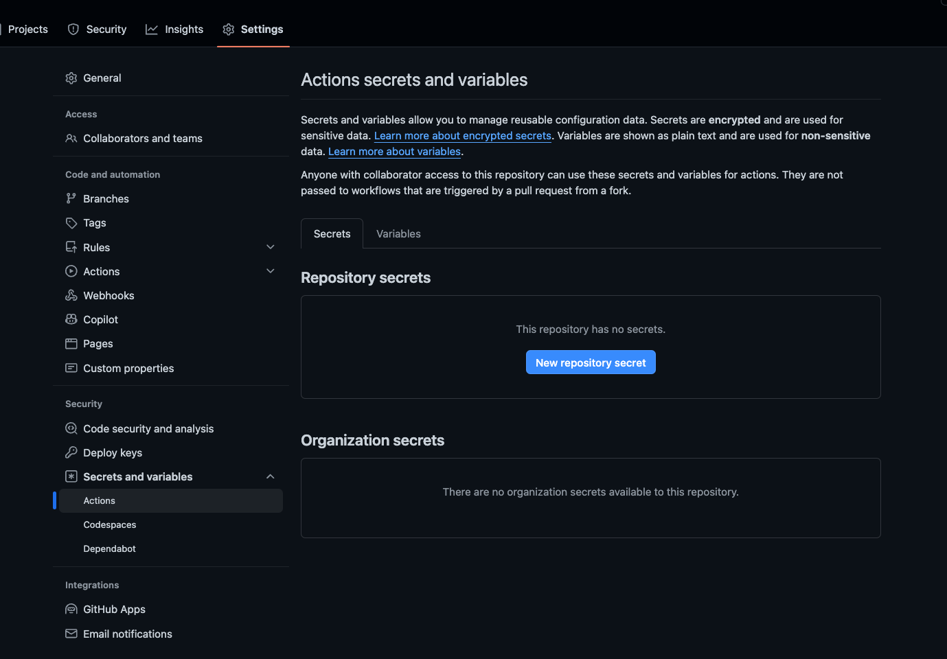The height and width of the screenshot is (659, 947).
Task: Open the Insights tab in top navigation
Action: click(174, 29)
